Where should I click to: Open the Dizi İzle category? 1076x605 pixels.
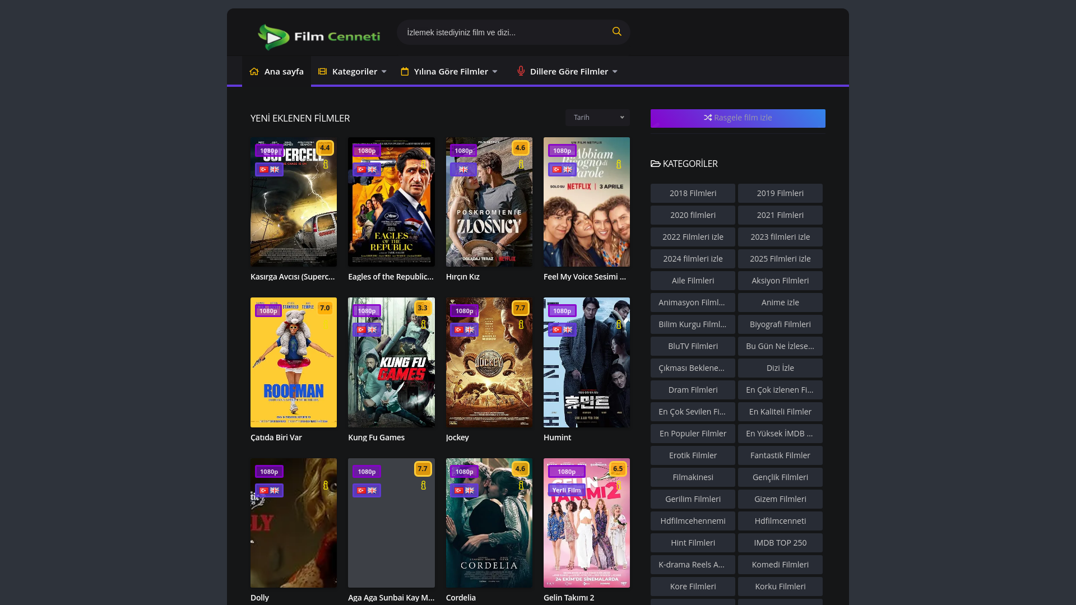coord(780,368)
